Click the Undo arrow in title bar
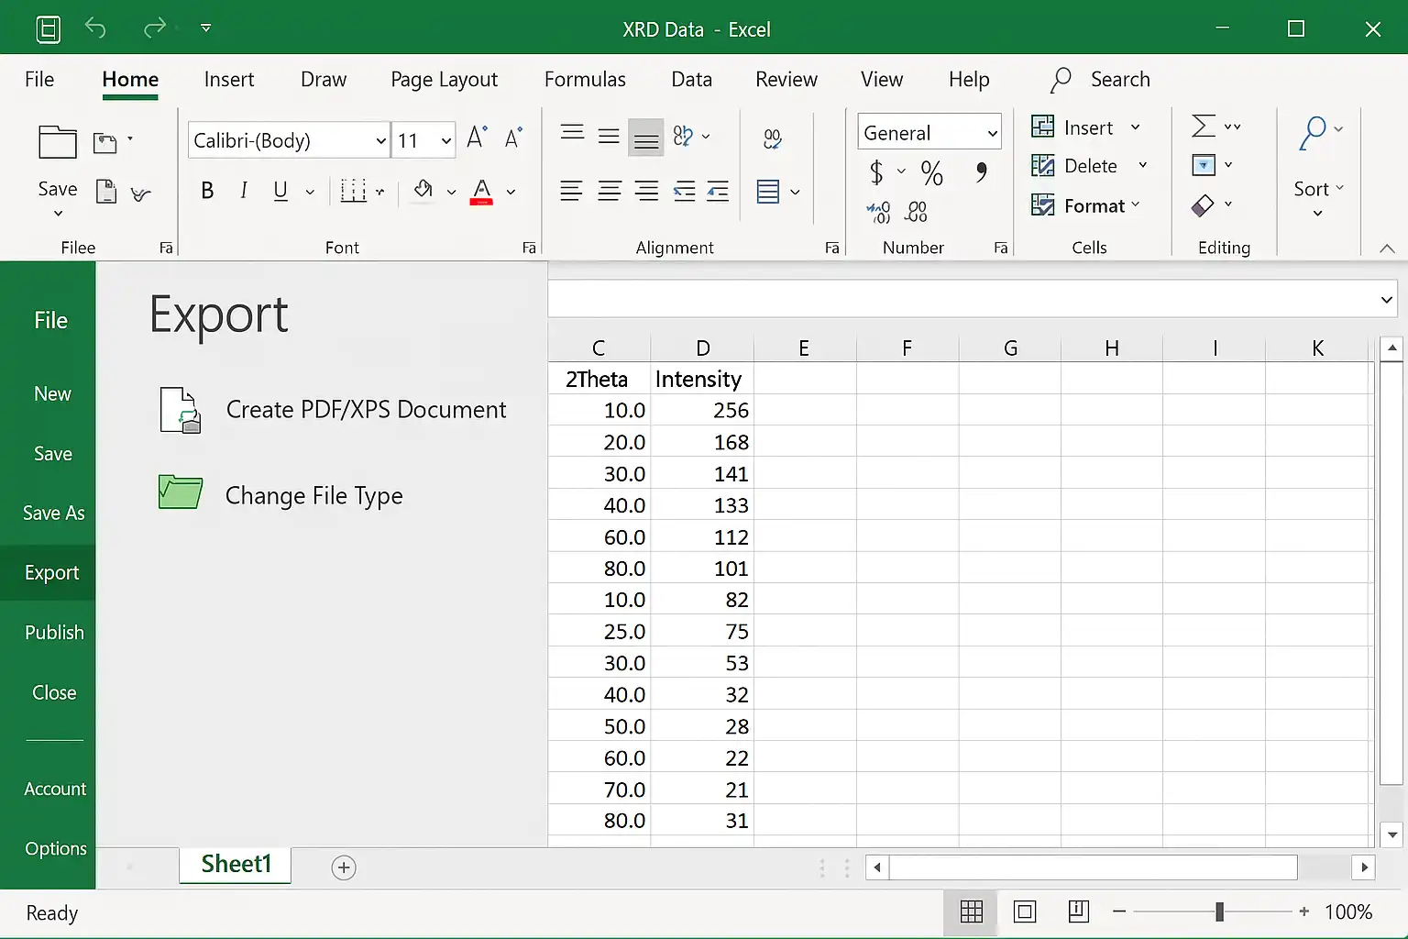This screenshot has height=939, width=1408. coord(95,28)
